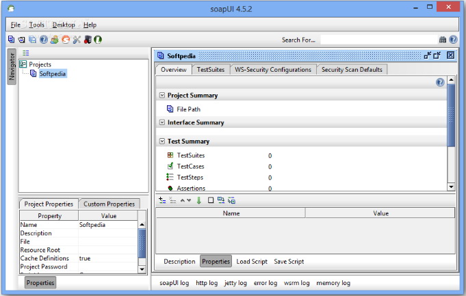The image size is (466, 296).
Task: Select the Projects root node
Action: click(x=40, y=64)
